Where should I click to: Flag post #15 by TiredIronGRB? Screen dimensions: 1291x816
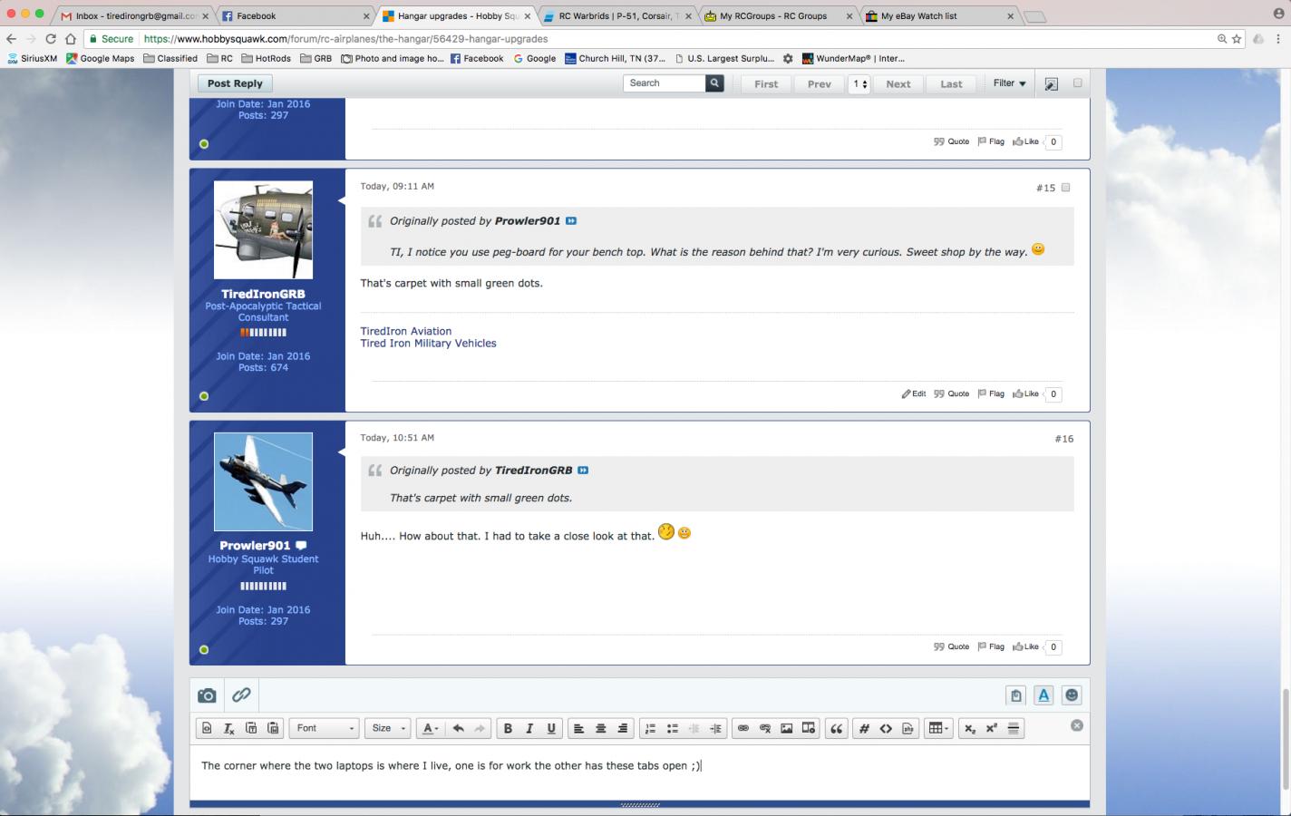[991, 393]
